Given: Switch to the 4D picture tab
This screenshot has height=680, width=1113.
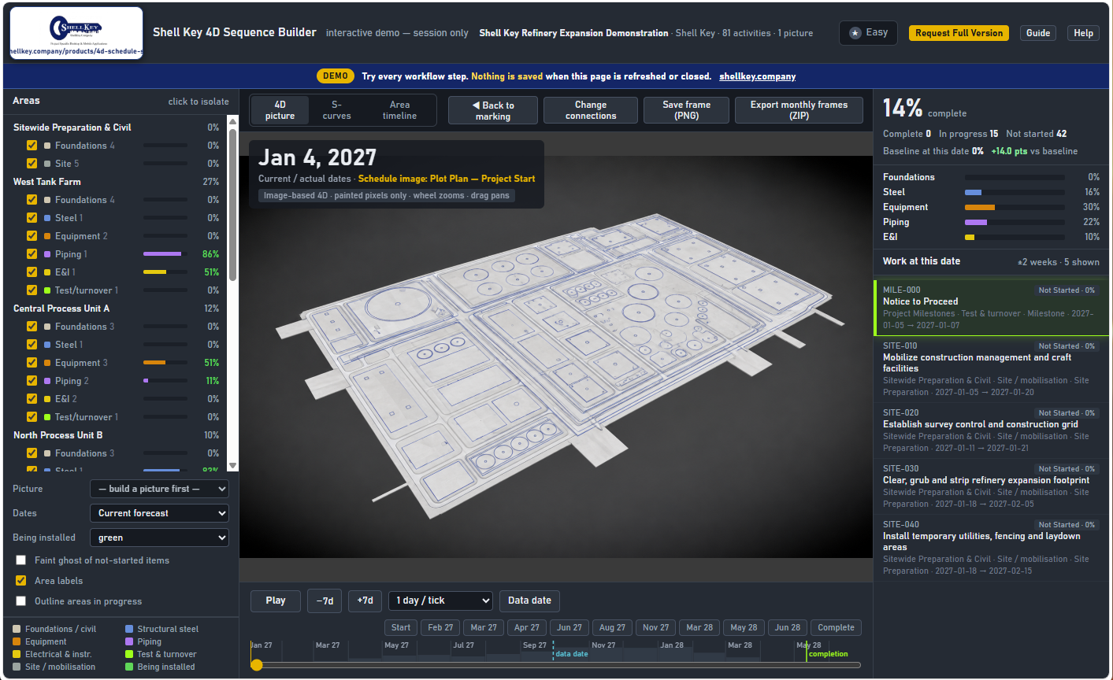Looking at the screenshot, I should tap(280, 110).
